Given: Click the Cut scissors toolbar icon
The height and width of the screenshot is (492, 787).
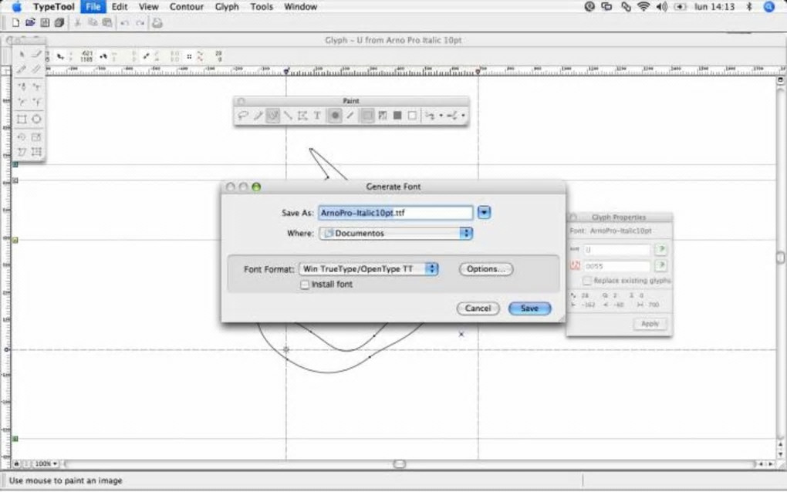Looking at the screenshot, I should tap(78, 22).
